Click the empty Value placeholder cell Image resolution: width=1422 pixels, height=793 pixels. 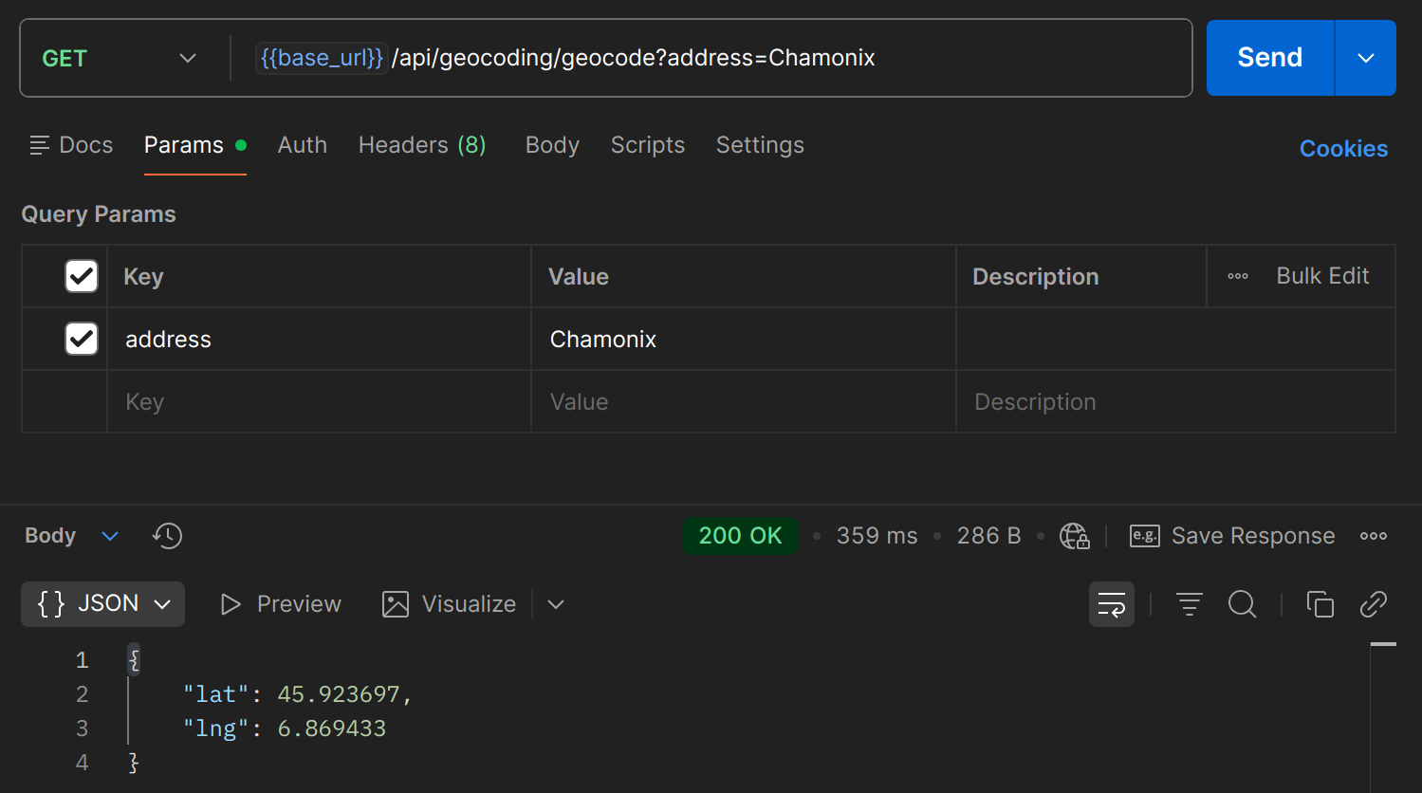pos(744,401)
